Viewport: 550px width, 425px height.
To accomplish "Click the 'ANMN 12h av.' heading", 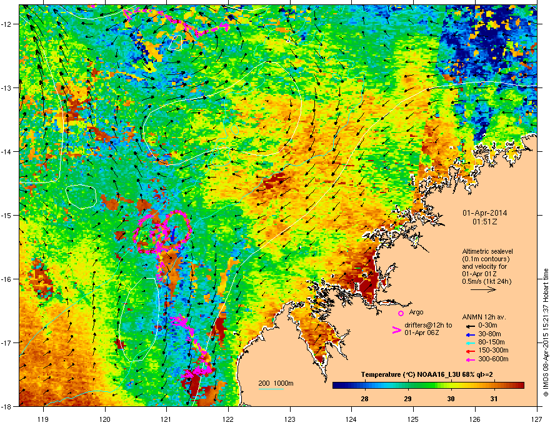I will (x=484, y=317).
